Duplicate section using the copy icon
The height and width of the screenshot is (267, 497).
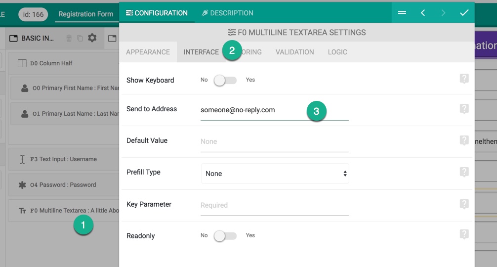coord(80,39)
